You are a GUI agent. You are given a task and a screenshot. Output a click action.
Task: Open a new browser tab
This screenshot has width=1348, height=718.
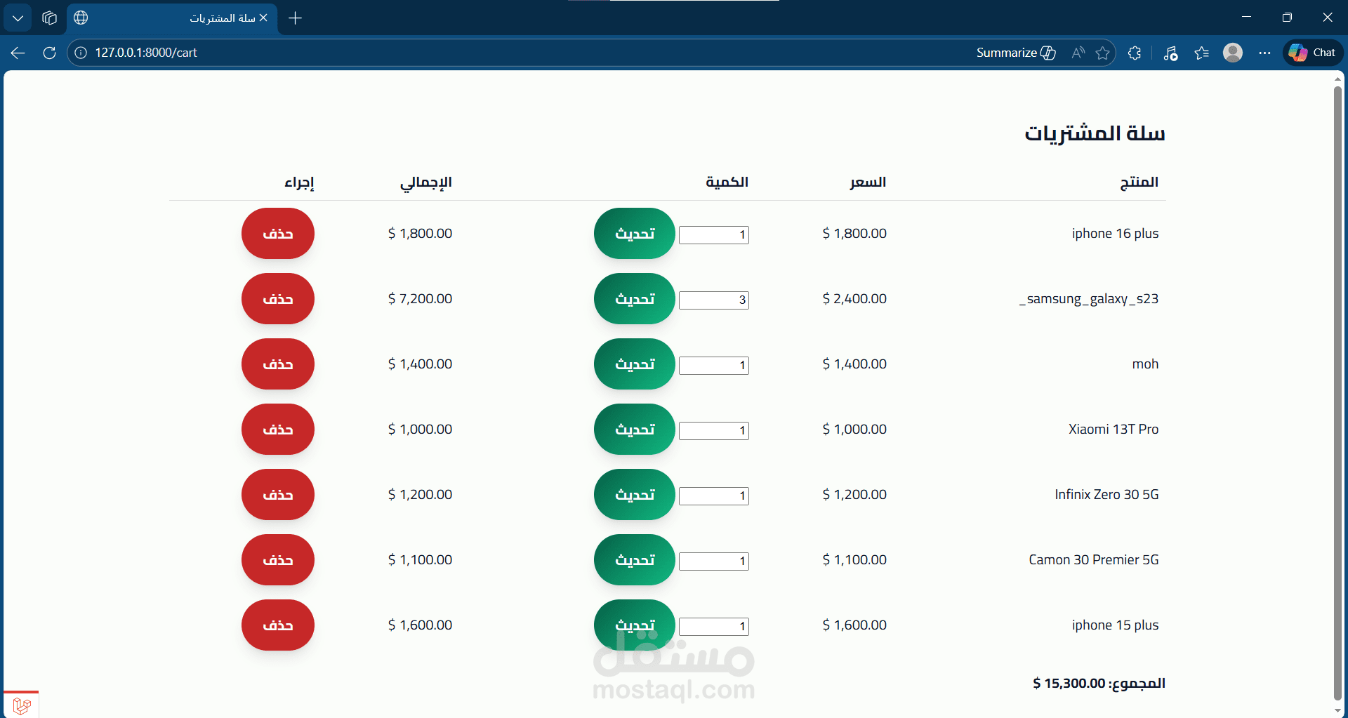pos(296,18)
